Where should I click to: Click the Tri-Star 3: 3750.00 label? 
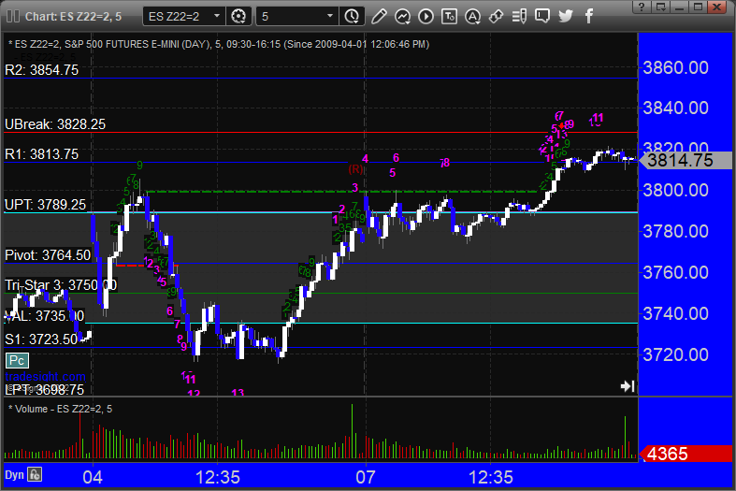pyautogui.click(x=61, y=285)
